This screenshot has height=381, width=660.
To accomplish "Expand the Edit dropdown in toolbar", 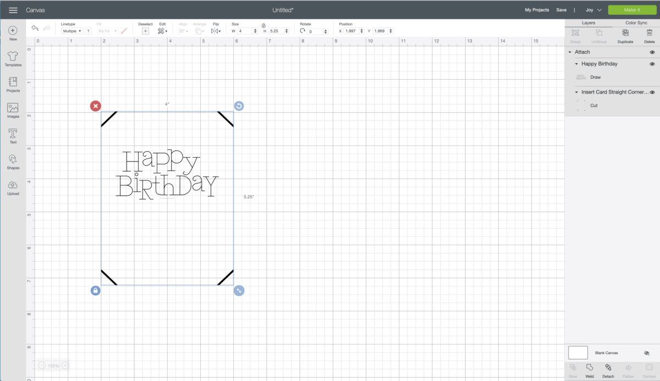I will (163, 31).
